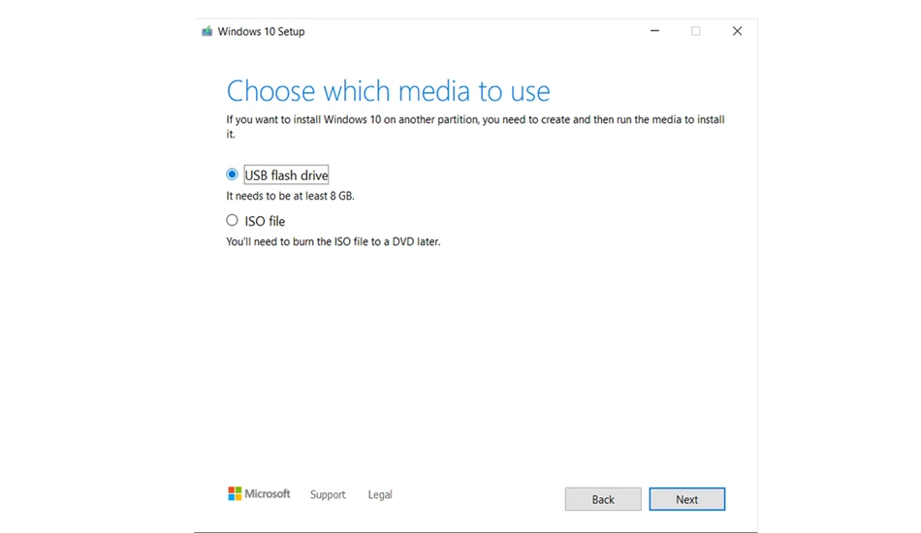Click the disabled maximize window button
Image resolution: width=921 pixels, height=533 pixels.
coord(695,30)
